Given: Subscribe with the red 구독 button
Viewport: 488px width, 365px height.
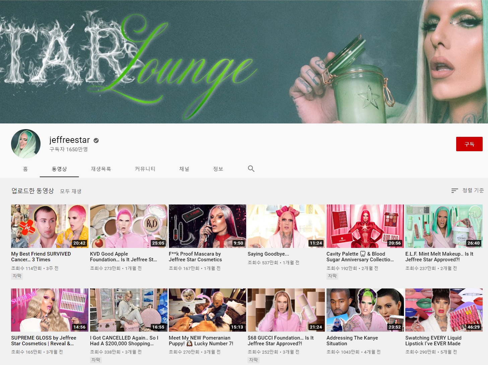Looking at the screenshot, I should tap(469, 144).
